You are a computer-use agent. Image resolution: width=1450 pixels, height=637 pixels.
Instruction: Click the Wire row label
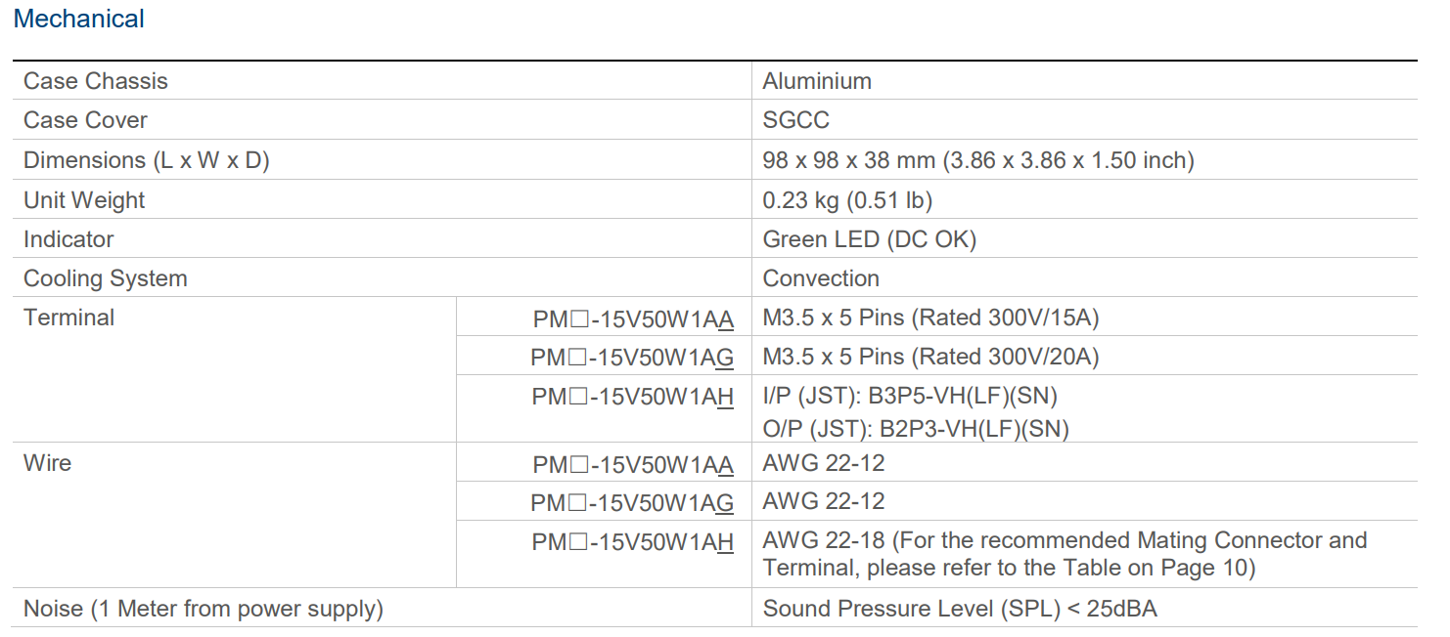pos(47,462)
